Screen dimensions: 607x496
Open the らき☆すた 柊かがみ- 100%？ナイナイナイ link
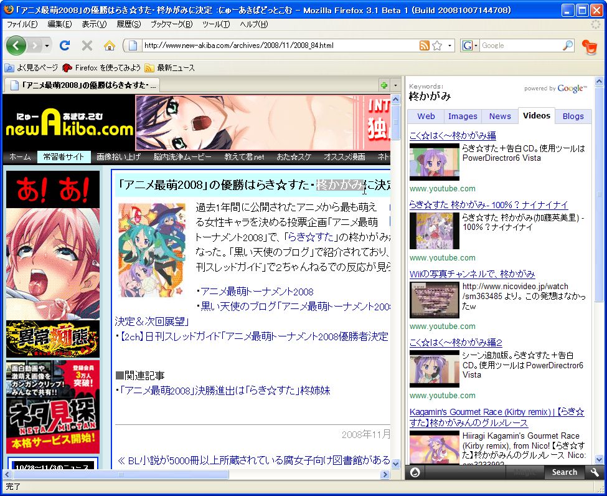tap(489, 204)
